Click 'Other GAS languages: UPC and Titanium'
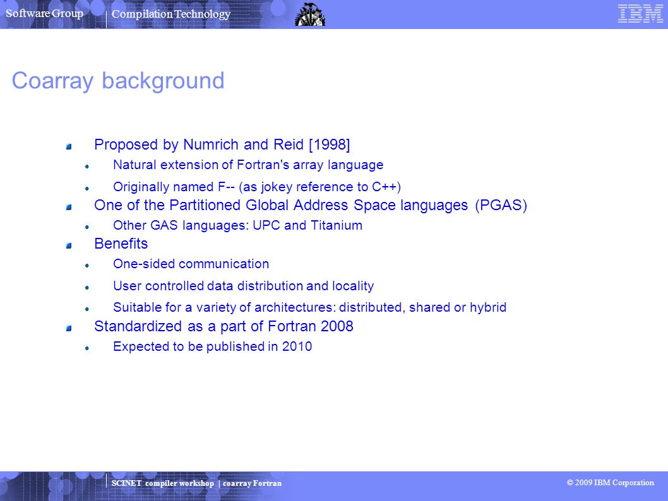This screenshot has height=501, width=668. [238, 225]
